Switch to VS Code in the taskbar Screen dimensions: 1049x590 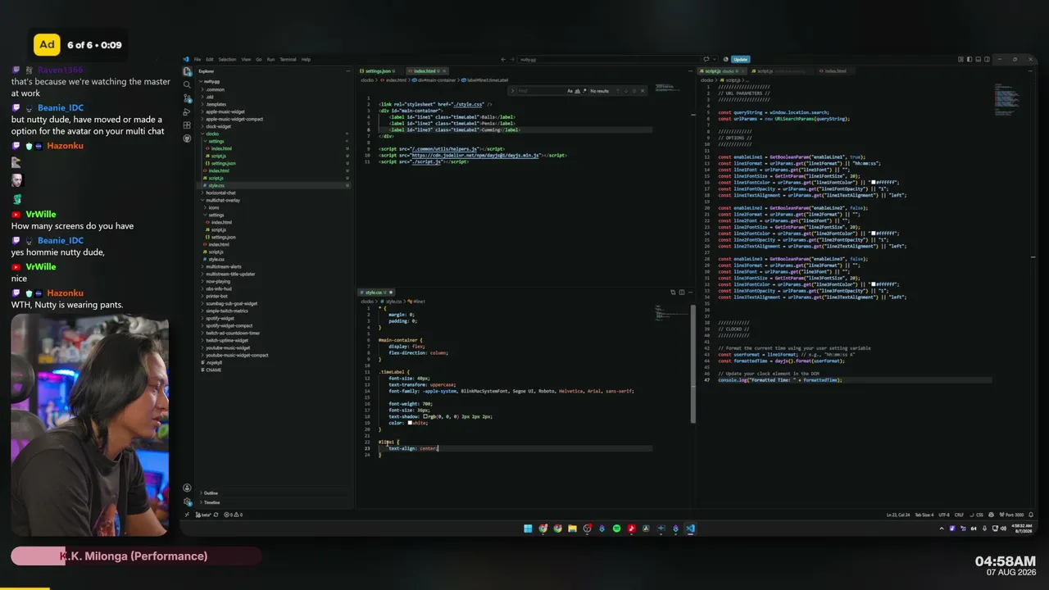click(690, 529)
